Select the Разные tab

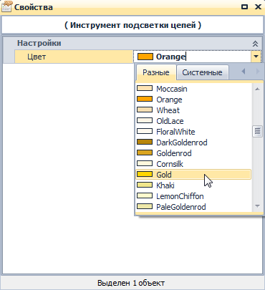coord(156,72)
